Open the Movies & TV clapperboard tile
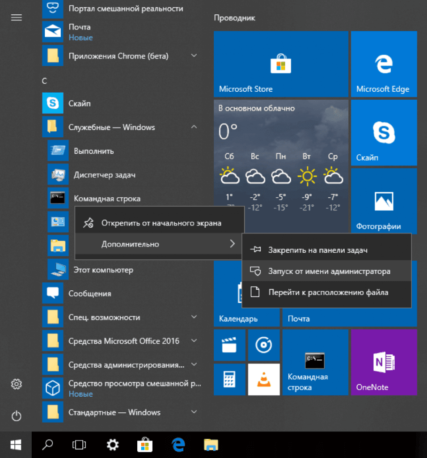Image resolution: width=427 pixels, height=458 pixels. coord(229,345)
